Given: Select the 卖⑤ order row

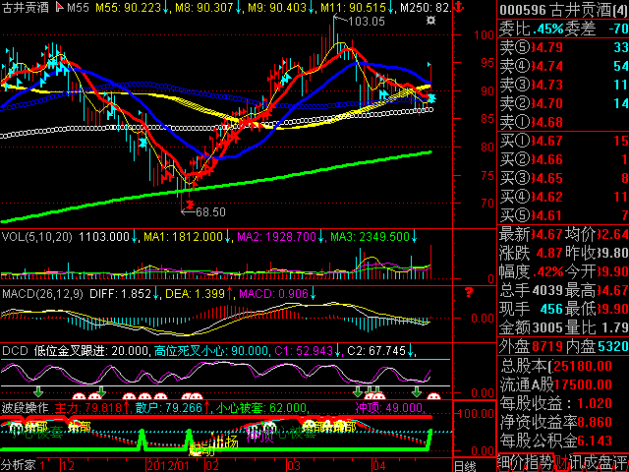Looking at the screenshot, I should (x=563, y=47).
